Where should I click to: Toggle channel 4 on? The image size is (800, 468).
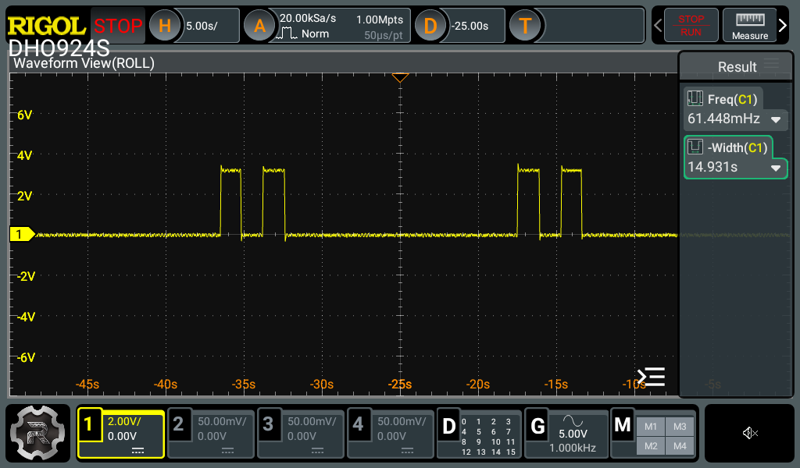click(x=358, y=424)
